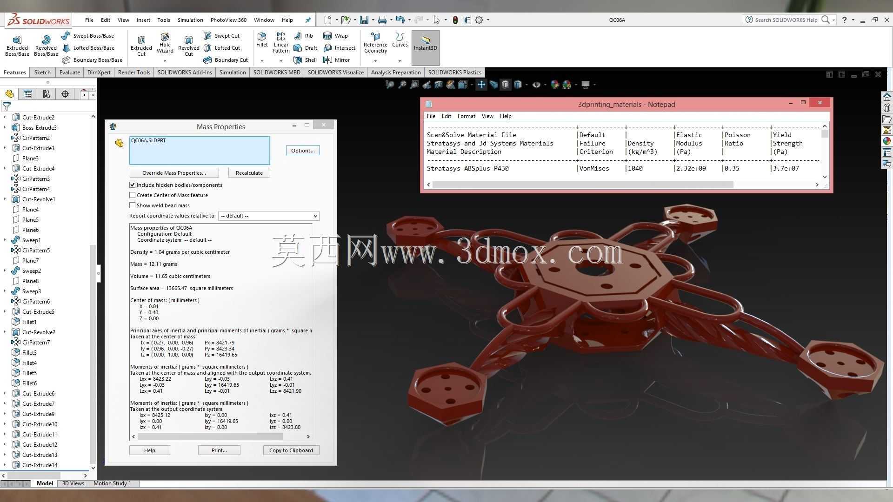Open the Curves tool
The width and height of the screenshot is (893, 502).
pos(400,40)
